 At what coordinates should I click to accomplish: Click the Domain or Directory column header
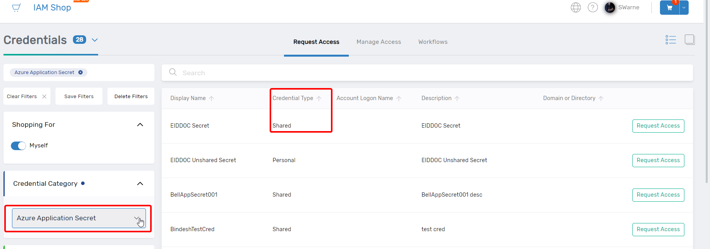(569, 98)
